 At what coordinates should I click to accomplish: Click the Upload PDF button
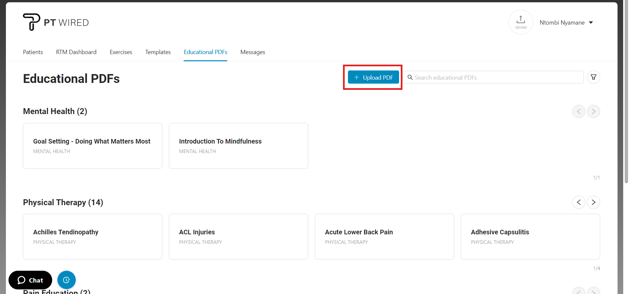point(373,77)
